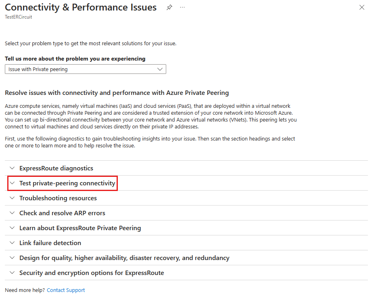Click chevron next to Design for quality section
The width and height of the screenshot is (376, 298).
point(12,258)
